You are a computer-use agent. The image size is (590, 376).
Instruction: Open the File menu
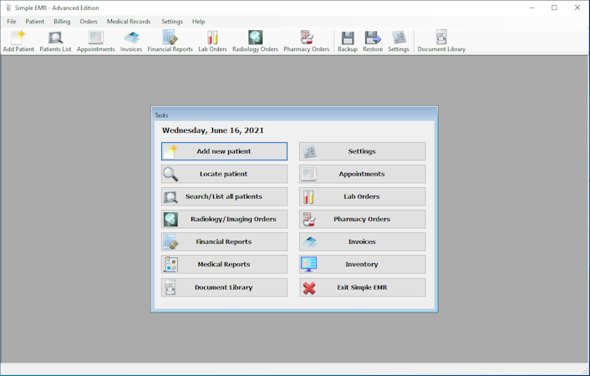12,22
